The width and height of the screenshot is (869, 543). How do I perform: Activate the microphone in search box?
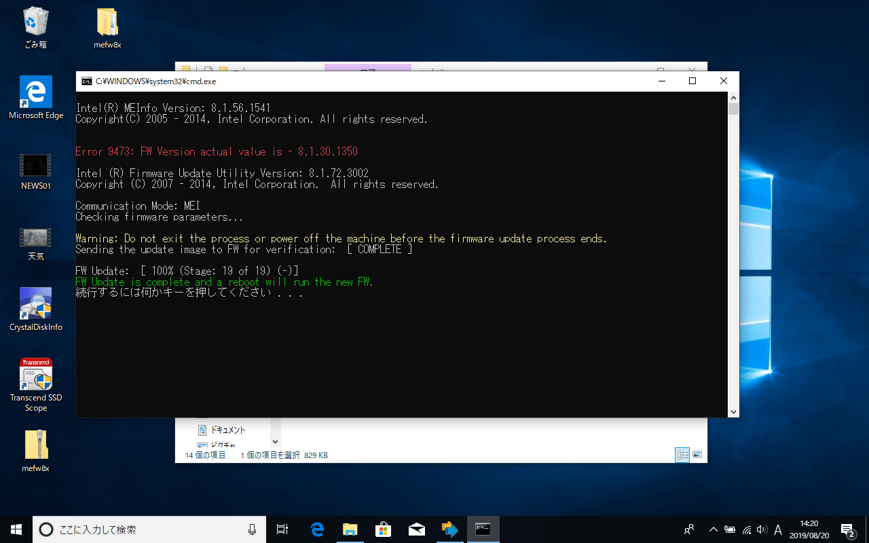(x=253, y=529)
